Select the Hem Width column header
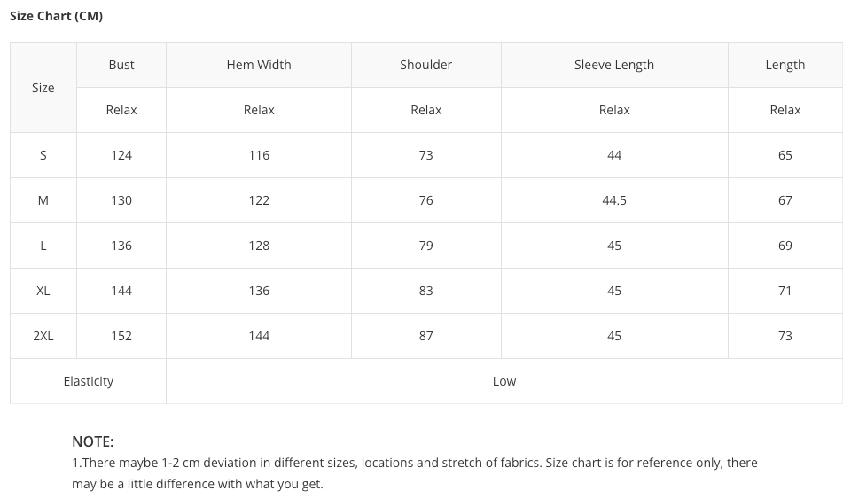The width and height of the screenshot is (851, 499). [259, 65]
